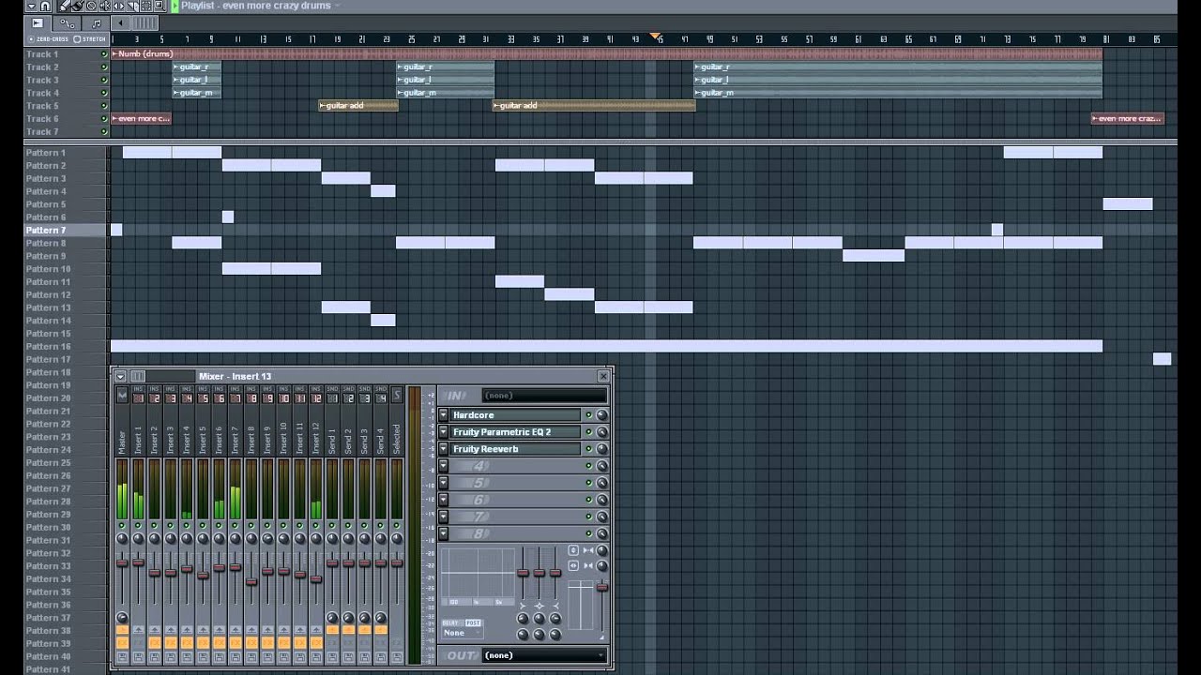
Task: Select the mute tool icon
Action: pos(104,6)
